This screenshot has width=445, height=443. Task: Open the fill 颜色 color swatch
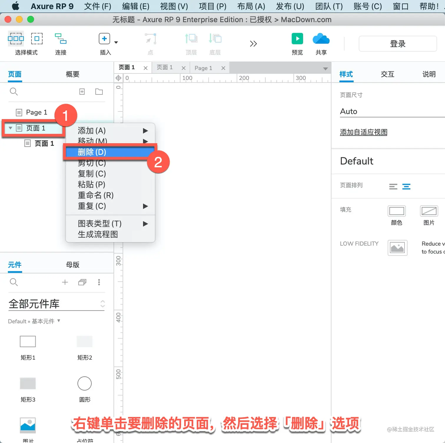click(397, 211)
